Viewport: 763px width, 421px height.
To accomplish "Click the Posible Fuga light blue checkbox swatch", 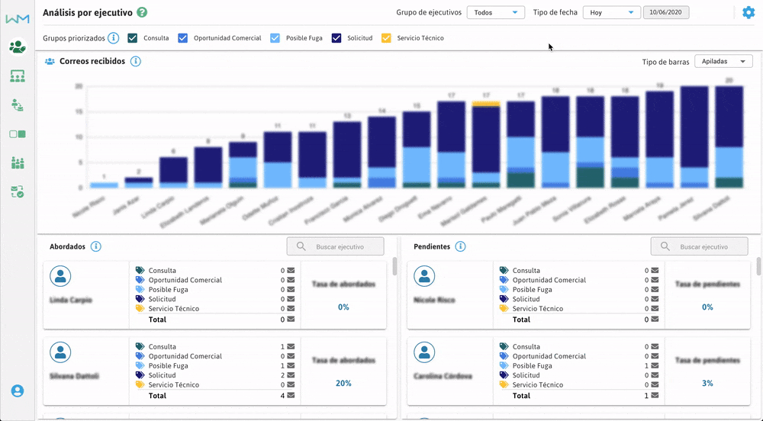I will coord(275,38).
